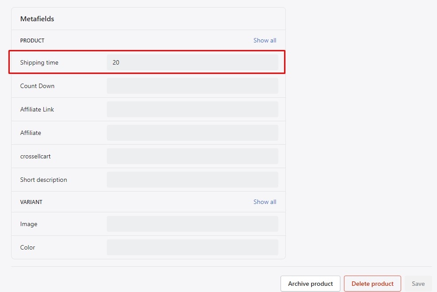Show all variant metafields
Image resolution: width=437 pixels, height=292 pixels.
[265, 202]
